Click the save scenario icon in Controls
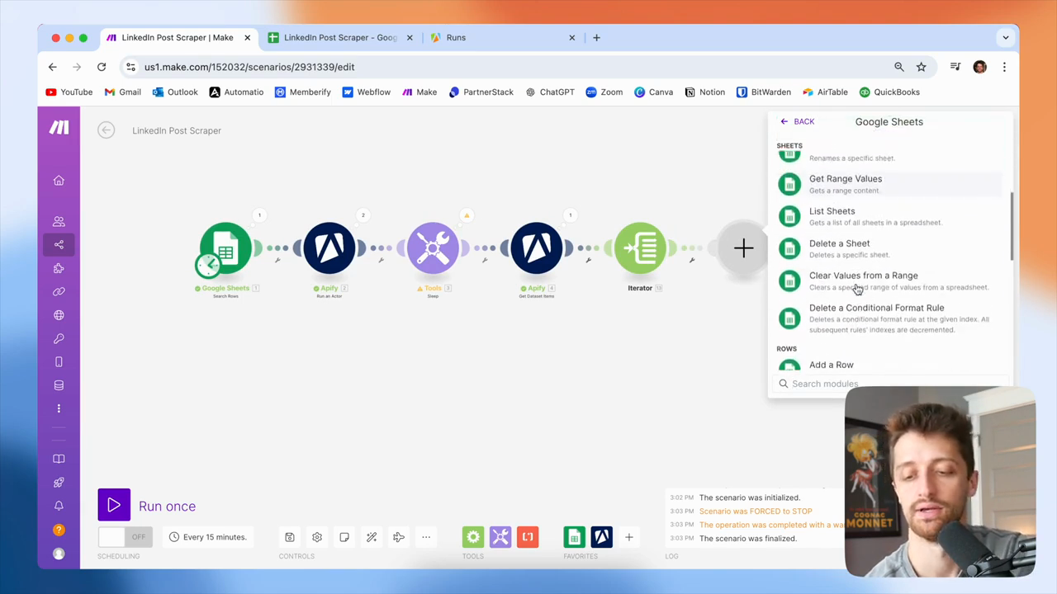 point(290,537)
